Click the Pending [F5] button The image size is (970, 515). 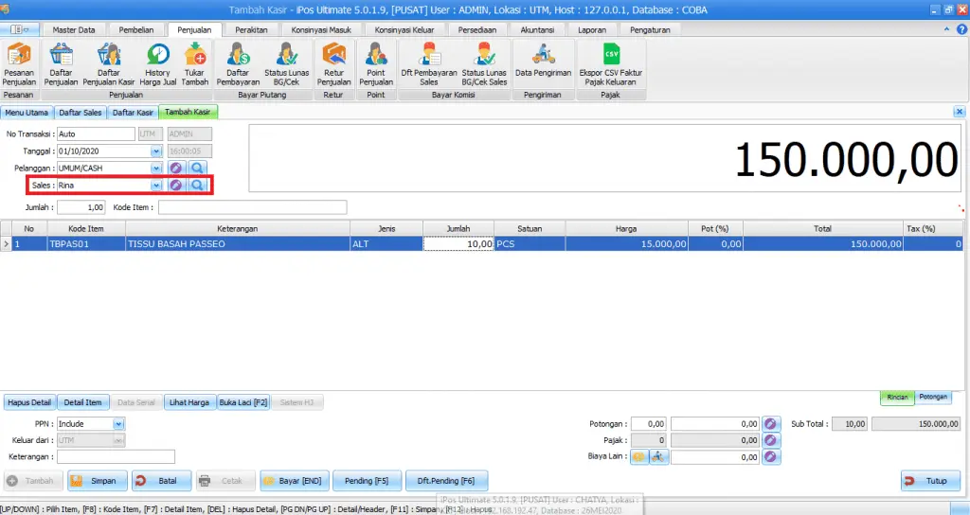coord(367,481)
